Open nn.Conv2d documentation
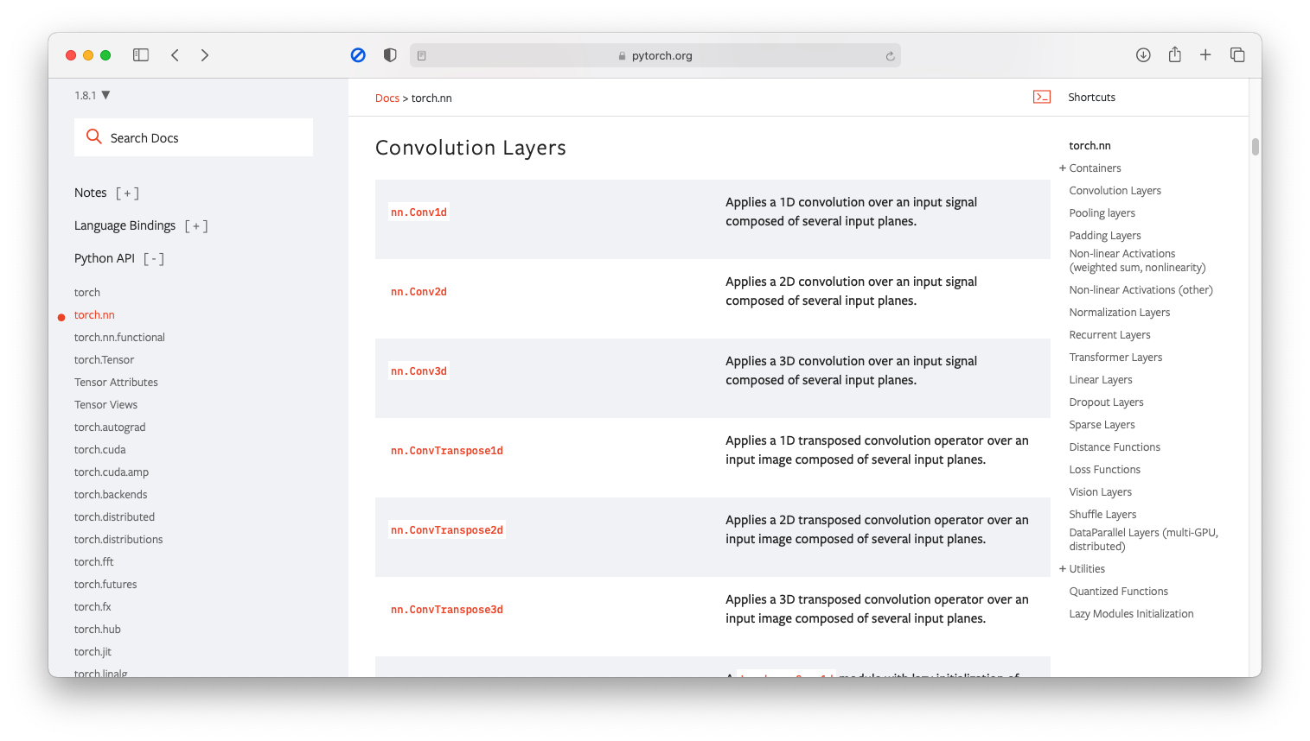1310x741 pixels. 419,292
